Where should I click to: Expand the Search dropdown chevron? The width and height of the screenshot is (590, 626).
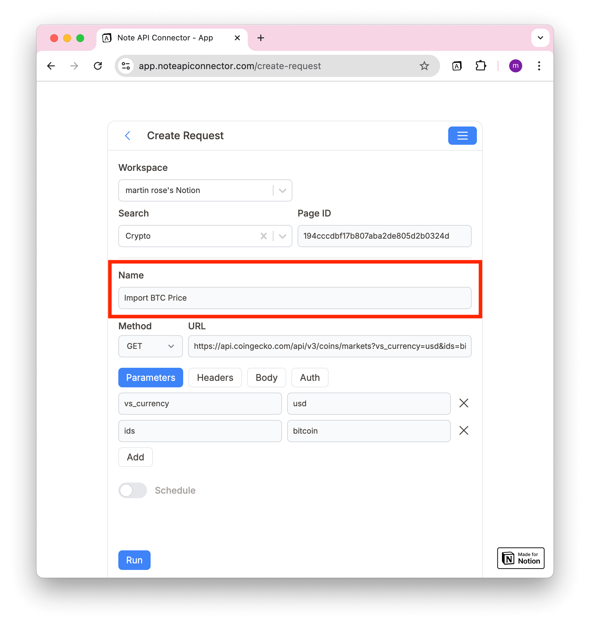(282, 236)
